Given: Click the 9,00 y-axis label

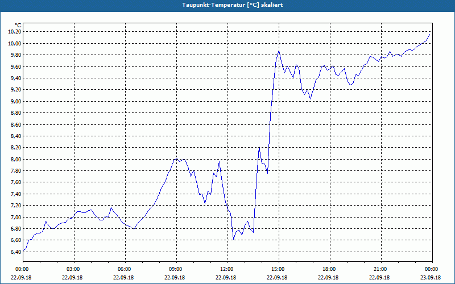Looking at the screenshot, I should tap(16, 102).
